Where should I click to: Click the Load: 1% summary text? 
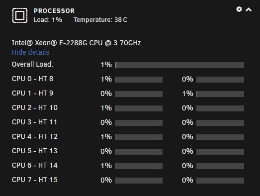48,20
